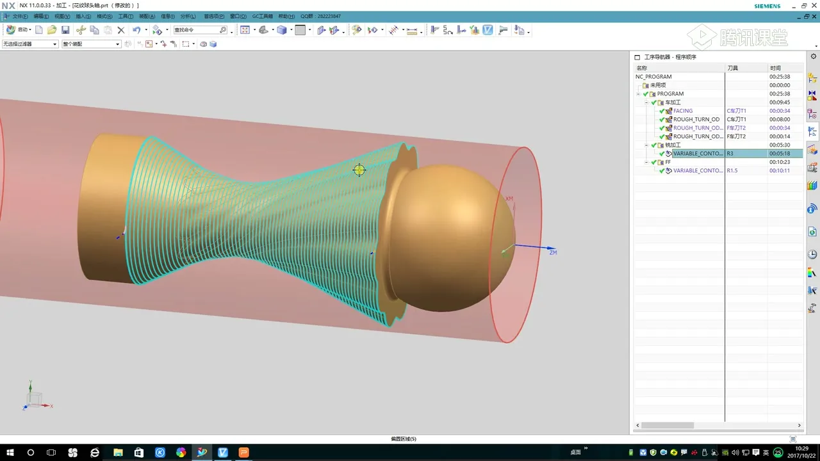Collapse the 车加工 group node
Image resolution: width=820 pixels, height=461 pixels.
click(x=646, y=102)
